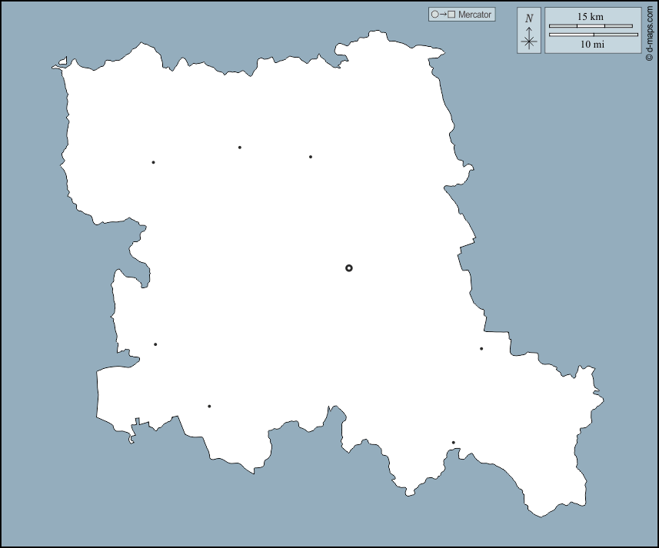The width and height of the screenshot is (659, 548).
Task: Click the Mercator legend box border
Action: 429,15
